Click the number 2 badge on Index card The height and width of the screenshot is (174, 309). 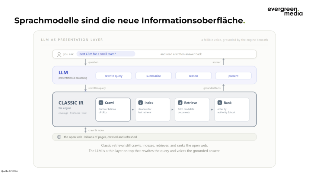click(141, 103)
